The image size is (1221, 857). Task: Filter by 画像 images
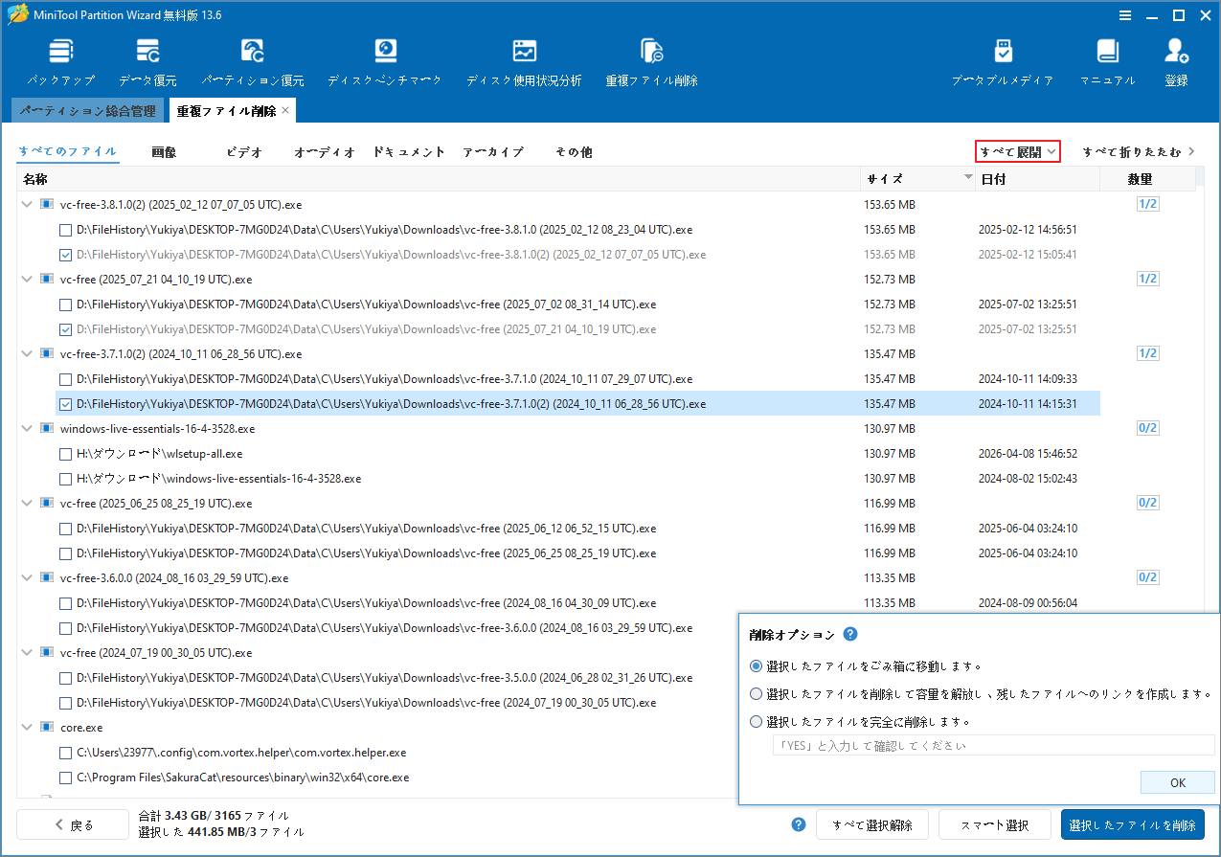pos(164,151)
